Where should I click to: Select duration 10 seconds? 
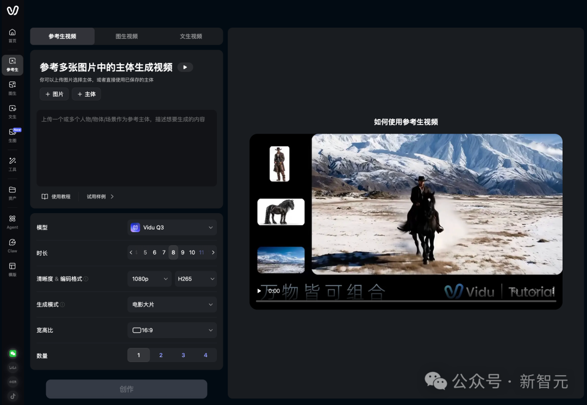click(192, 252)
